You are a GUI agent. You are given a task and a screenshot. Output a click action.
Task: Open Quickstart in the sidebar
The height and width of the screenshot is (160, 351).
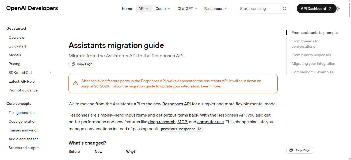[17, 46]
